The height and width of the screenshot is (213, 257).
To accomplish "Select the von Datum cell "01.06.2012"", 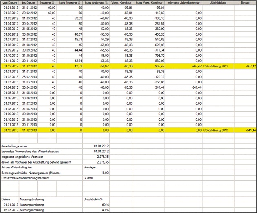I will [x=10, y=34].
